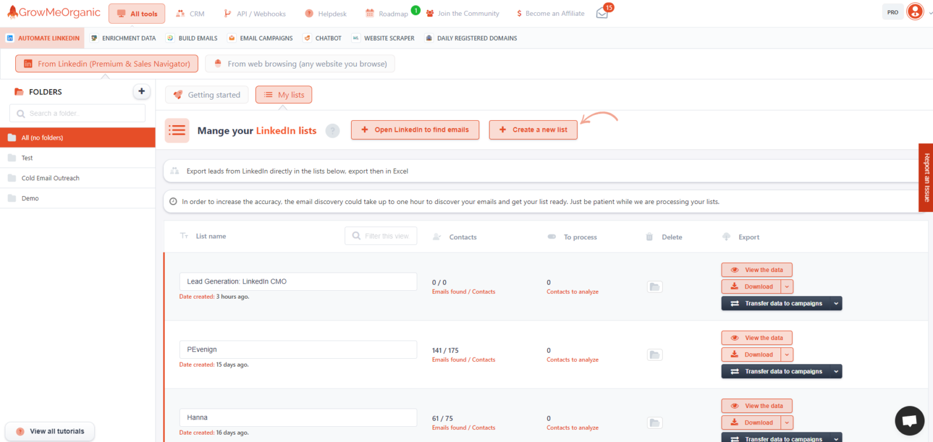Open the Demo folder
This screenshot has width=933, height=442.
click(78, 199)
